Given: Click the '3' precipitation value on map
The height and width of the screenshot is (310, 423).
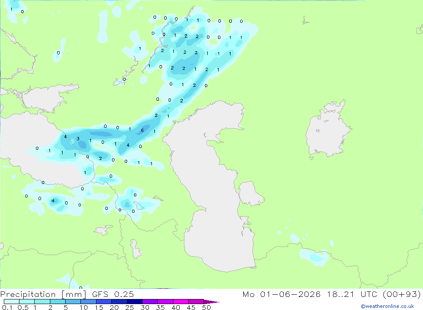Looking at the screenshot, I should click(78, 139).
